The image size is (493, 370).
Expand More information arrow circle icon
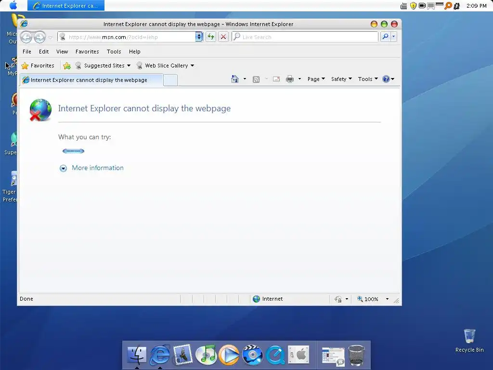(63, 168)
